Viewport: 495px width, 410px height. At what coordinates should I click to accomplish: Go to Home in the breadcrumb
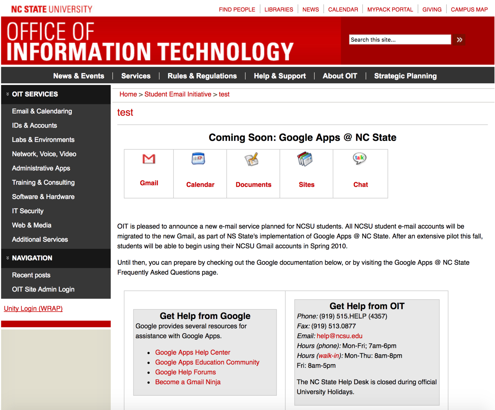(128, 94)
